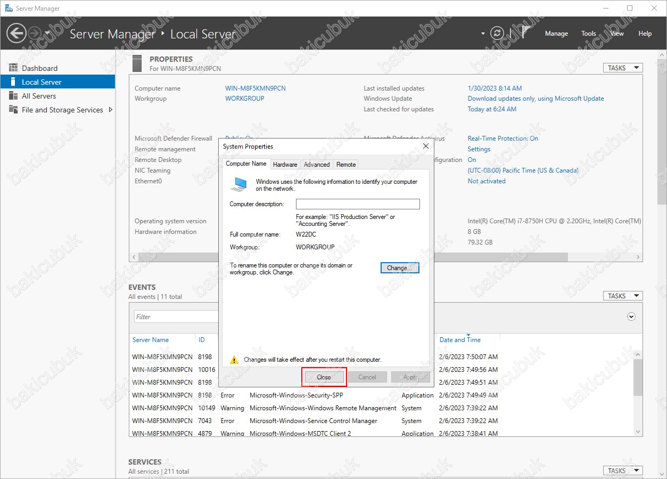Click the computer name WIN-M8F5KMN9PCN link

click(x=256, y=88)
